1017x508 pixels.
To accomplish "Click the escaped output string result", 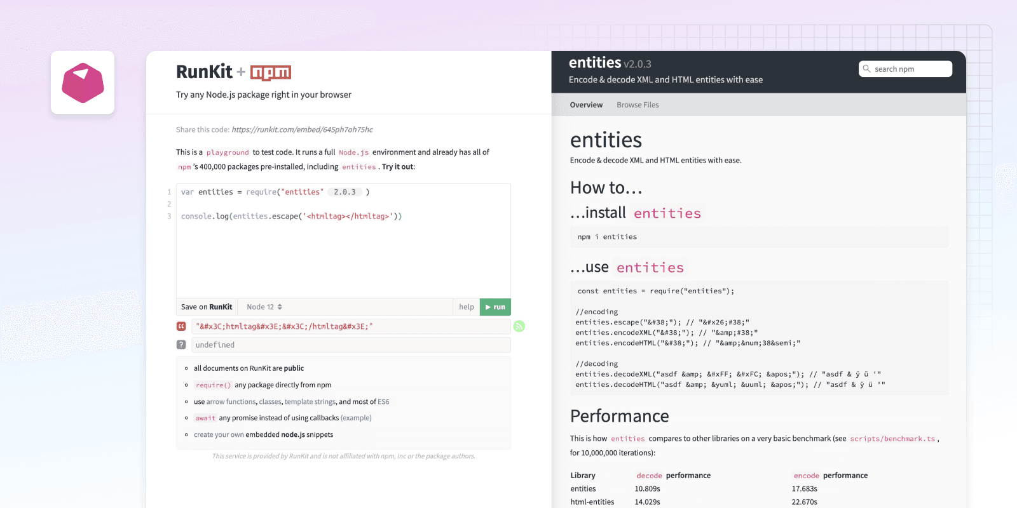I will [x=351, y=326].
